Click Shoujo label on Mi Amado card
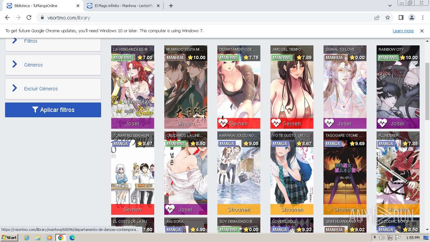 [186, 123]
